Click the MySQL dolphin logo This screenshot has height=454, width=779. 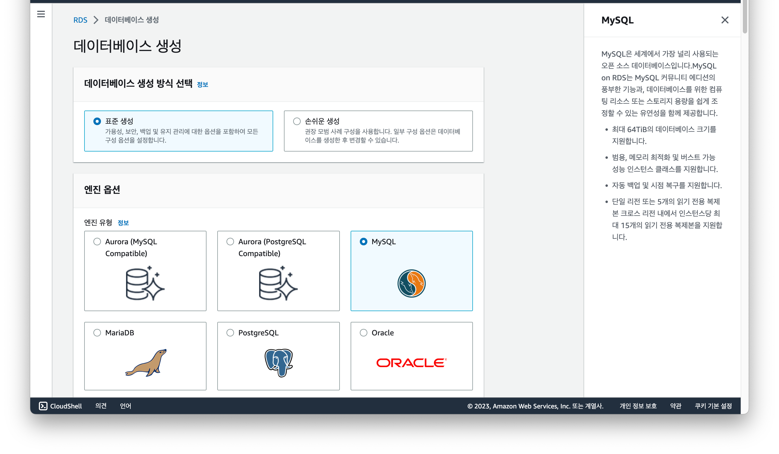[411, 283]
